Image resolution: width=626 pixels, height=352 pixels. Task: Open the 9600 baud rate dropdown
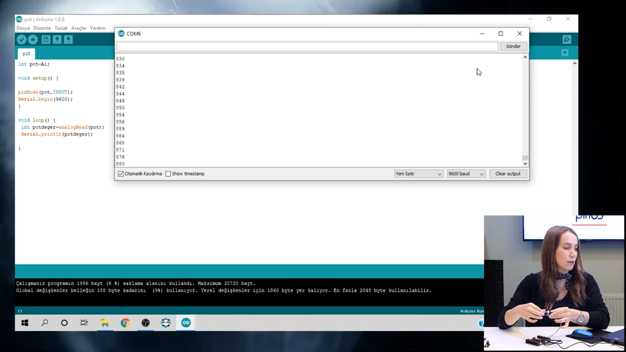[x=466, y=174]
